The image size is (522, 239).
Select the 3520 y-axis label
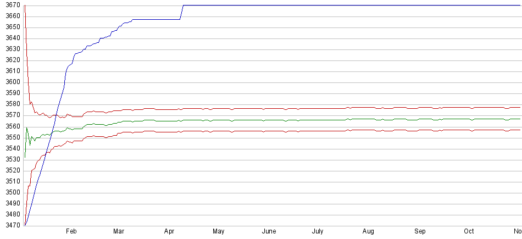click(x=11, y=170)
